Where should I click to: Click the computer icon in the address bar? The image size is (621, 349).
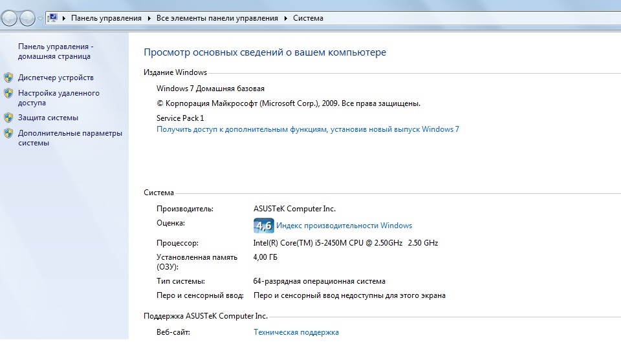[x=52, y=18]
